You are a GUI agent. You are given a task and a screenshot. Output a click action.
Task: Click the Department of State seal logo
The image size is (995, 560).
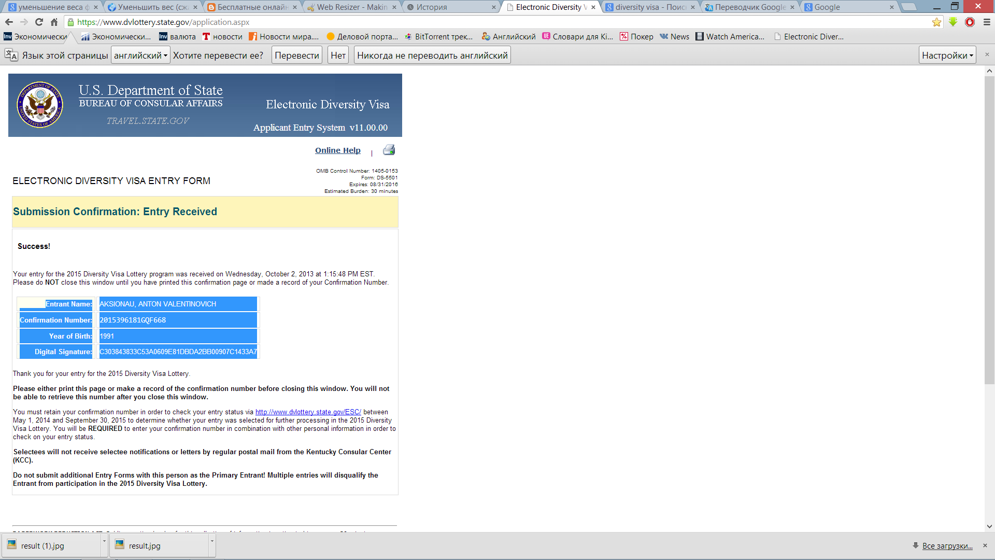click(40, 105)
